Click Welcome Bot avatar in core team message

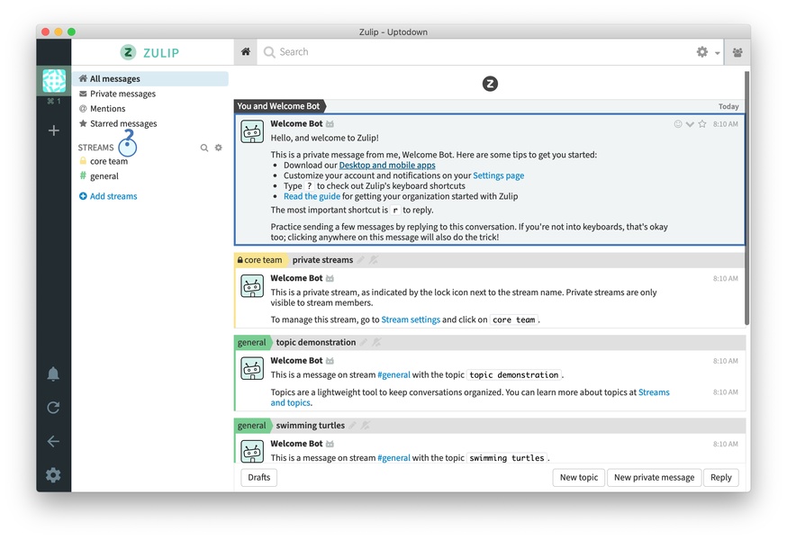tap(252, 286)
